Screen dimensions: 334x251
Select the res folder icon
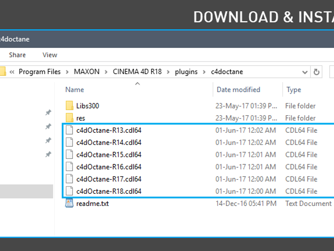pos(69,118)
